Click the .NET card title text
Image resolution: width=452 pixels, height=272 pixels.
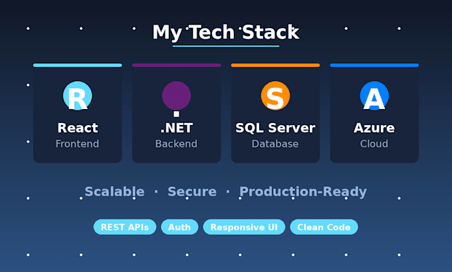[x=176, y=128]
